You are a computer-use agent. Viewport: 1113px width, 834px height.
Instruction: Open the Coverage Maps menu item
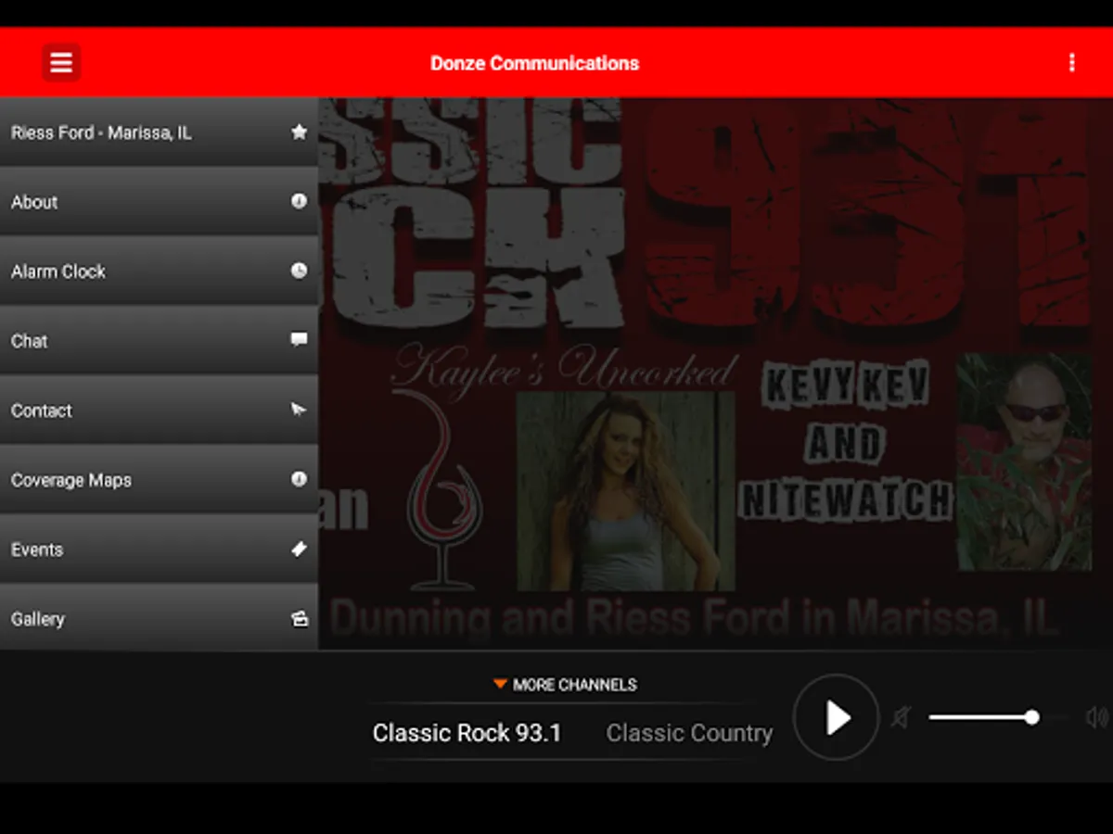(159, 480)
